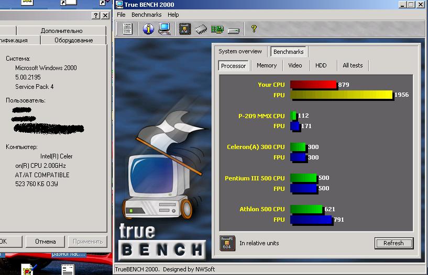Click the PowerPC 604 chip icon

point(227,243)
